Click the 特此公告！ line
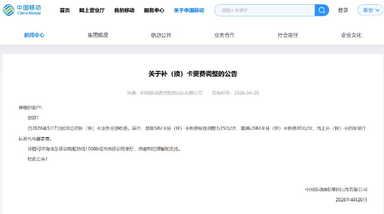 pyautogui.click(x=37, y=159)
